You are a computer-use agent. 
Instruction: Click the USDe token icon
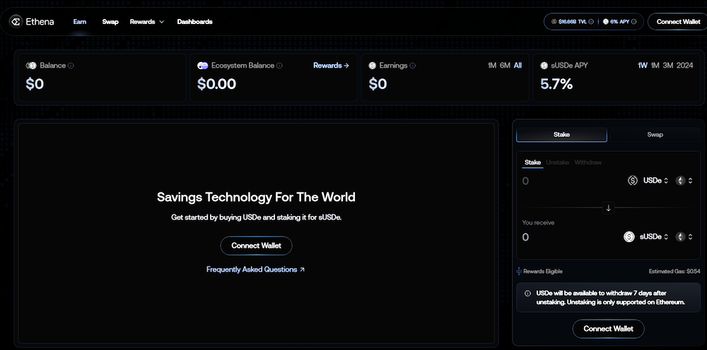(x=633, y=181)
